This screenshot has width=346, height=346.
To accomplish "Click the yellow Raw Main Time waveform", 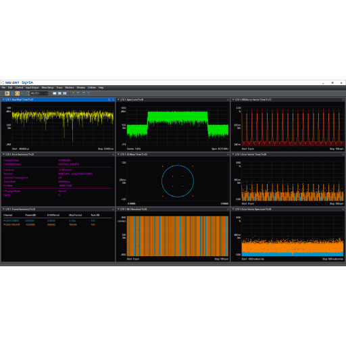I will (x=63, y=116).
